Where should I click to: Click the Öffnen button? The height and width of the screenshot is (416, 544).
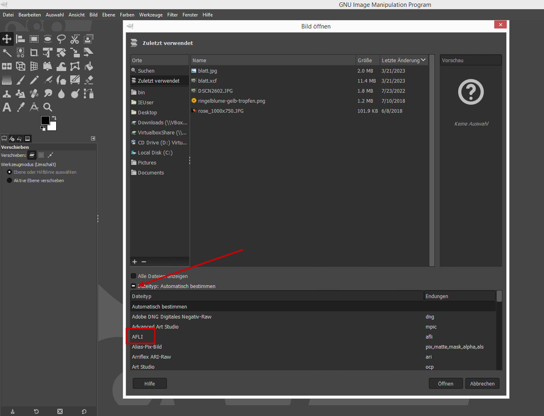point(445,384)
